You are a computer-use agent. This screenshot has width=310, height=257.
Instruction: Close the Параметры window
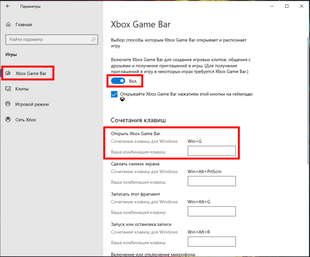301,6
